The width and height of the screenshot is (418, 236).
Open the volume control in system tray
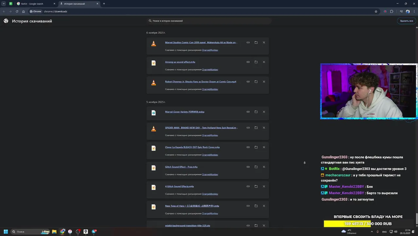pyautogui.click(x=396, y=232)
